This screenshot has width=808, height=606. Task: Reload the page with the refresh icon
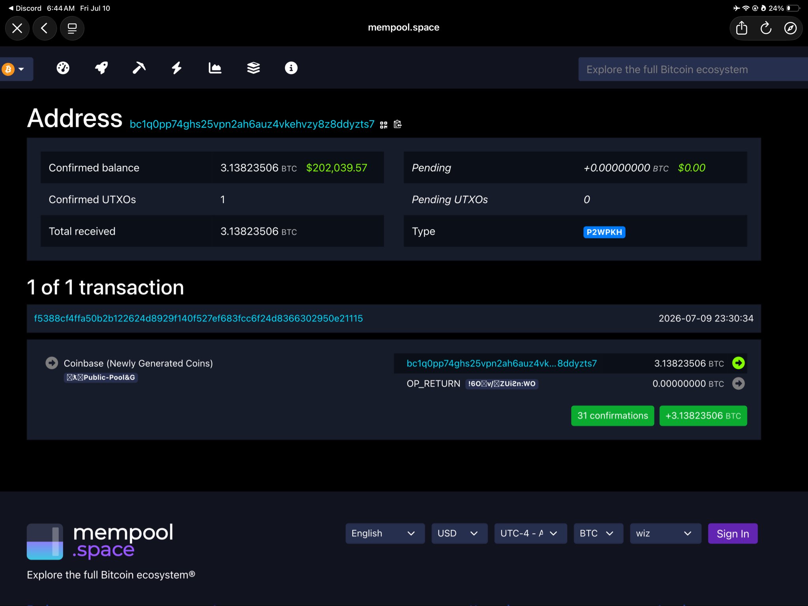click(766, 28)
